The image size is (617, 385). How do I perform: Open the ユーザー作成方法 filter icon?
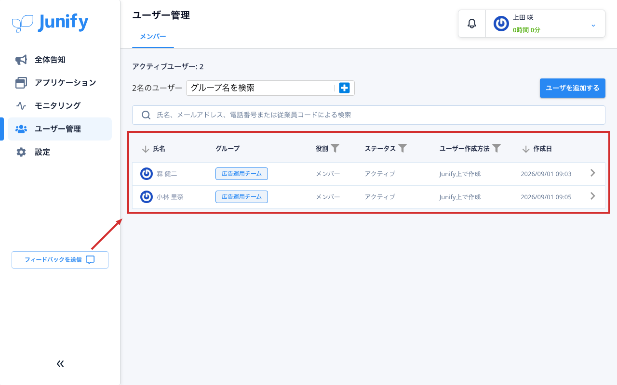496,148
